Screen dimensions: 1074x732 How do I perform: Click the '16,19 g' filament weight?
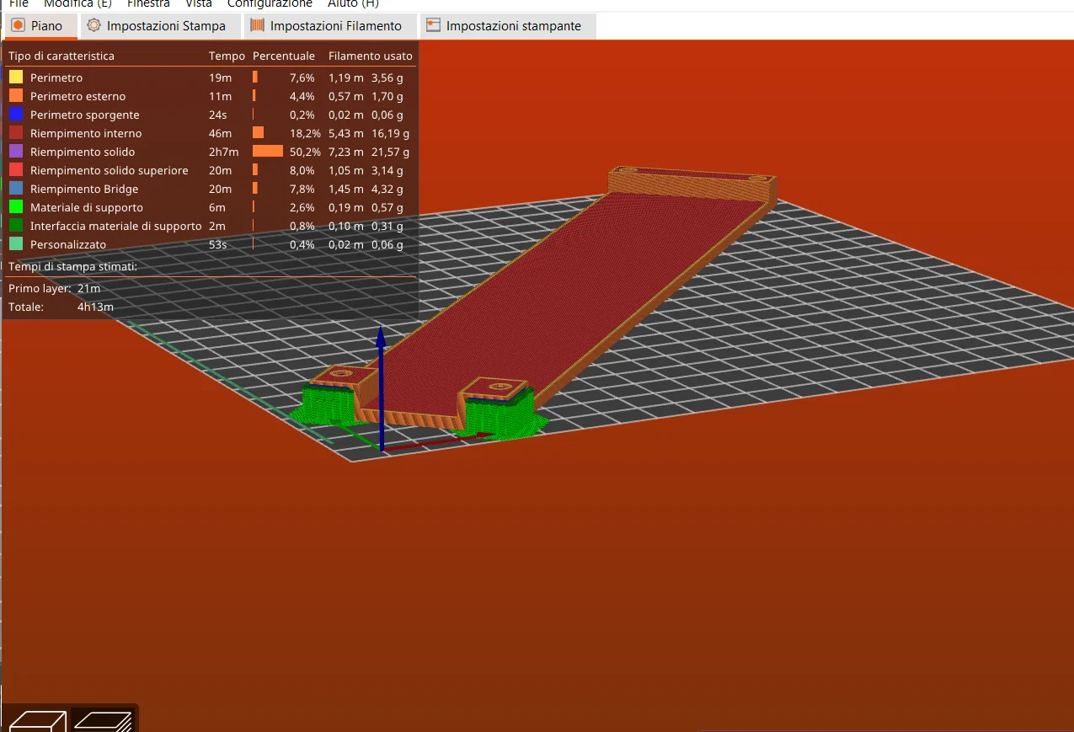click(x=390, y=133)
